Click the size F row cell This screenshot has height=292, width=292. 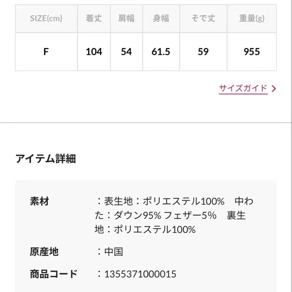(46, 52)
